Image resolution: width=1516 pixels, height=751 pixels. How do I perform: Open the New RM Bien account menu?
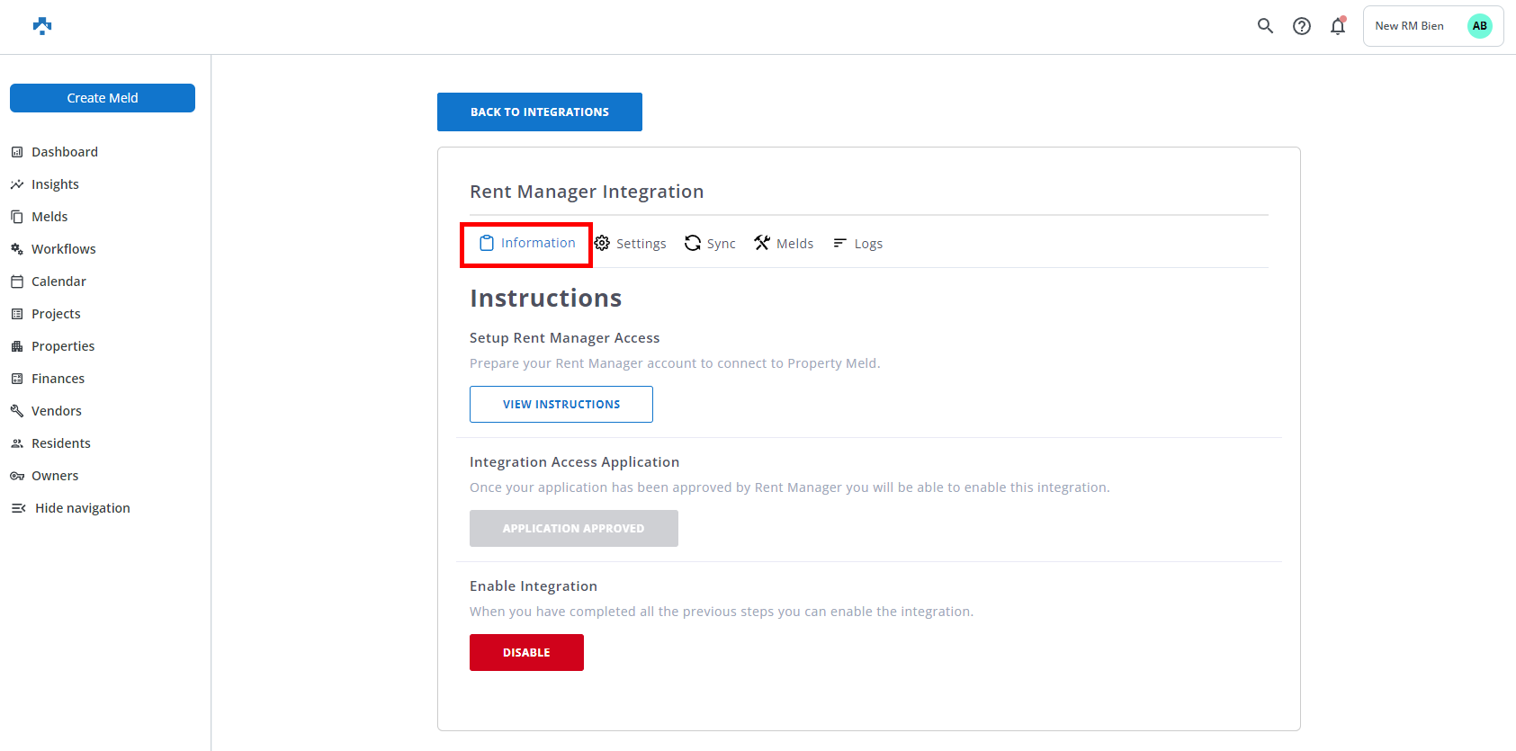1409,26
